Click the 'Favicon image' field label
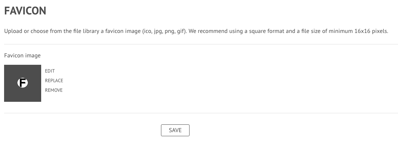 22,56
